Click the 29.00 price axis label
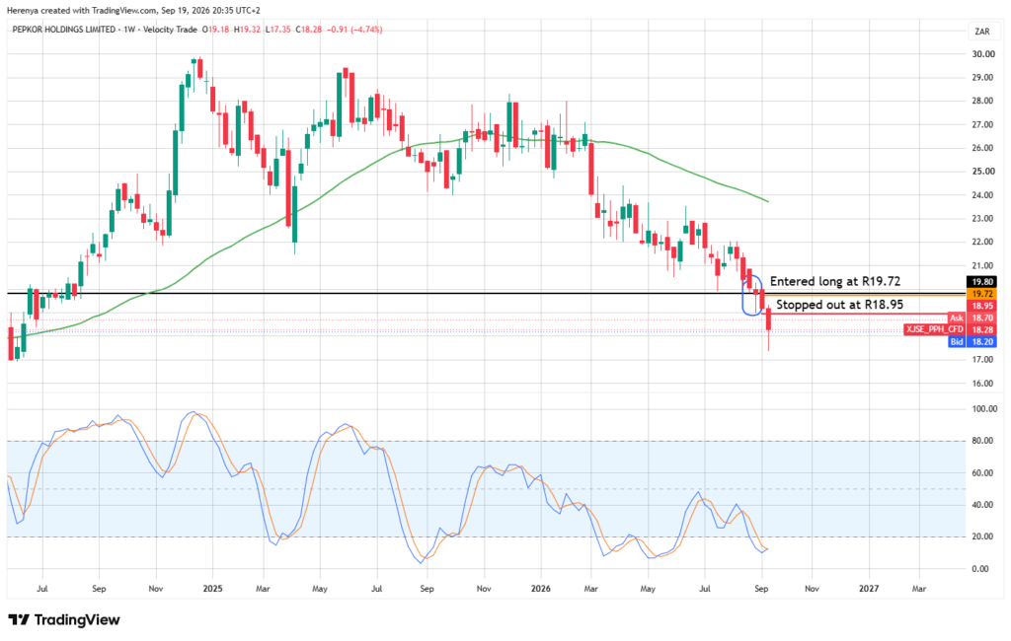This screenshot has height=641, width=1011. pos(982,77)
